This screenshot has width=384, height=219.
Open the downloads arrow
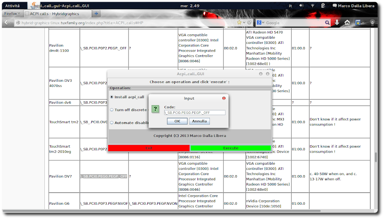tap(337, 23)
